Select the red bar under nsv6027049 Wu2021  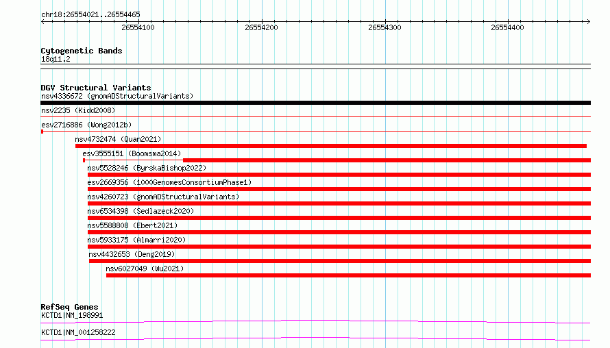coord(349,275)
